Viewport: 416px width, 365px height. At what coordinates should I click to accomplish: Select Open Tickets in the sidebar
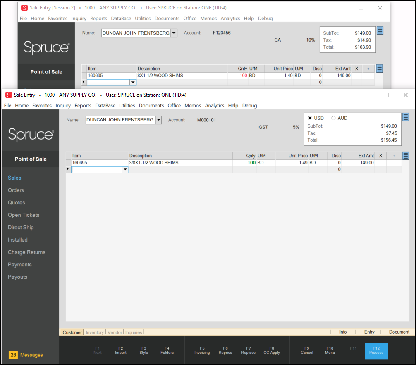pyautogui.click(x=23, y=215)
